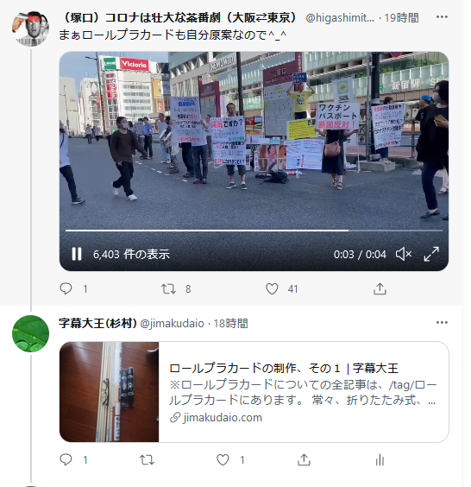471x487 pixels.
Task: Pause the video playback
Action: point(77,254)
